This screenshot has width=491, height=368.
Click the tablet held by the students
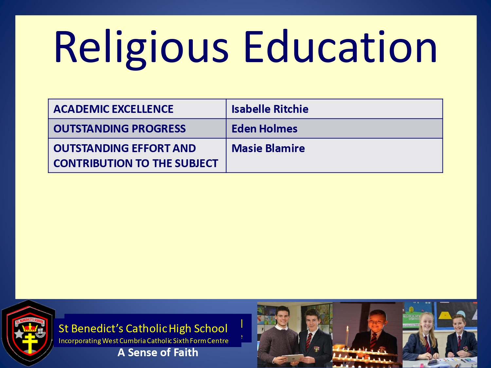[293, 358]
